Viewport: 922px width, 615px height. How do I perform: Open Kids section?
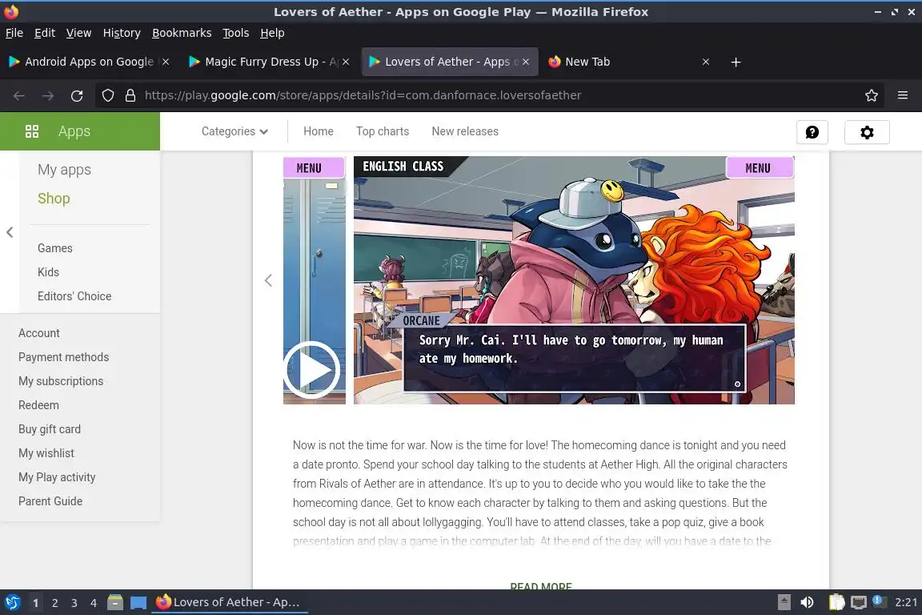(48, 272)
